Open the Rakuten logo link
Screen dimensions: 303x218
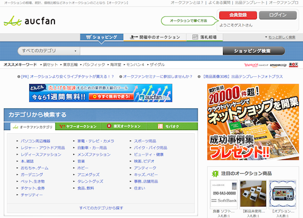(x=293, y=65)
